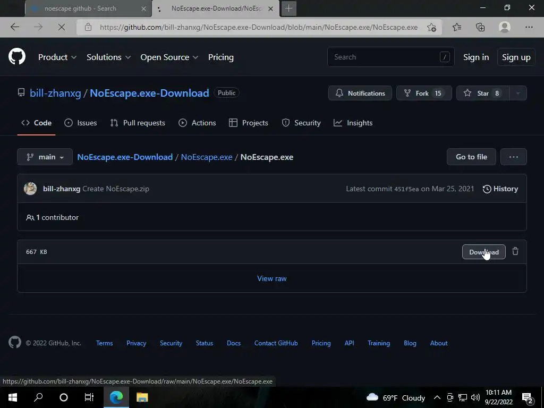Download the NoEscape.exe file
Image resolution: width=544 pixels, height=408 pixels.
pyautogui.click(x=483, y=252)
